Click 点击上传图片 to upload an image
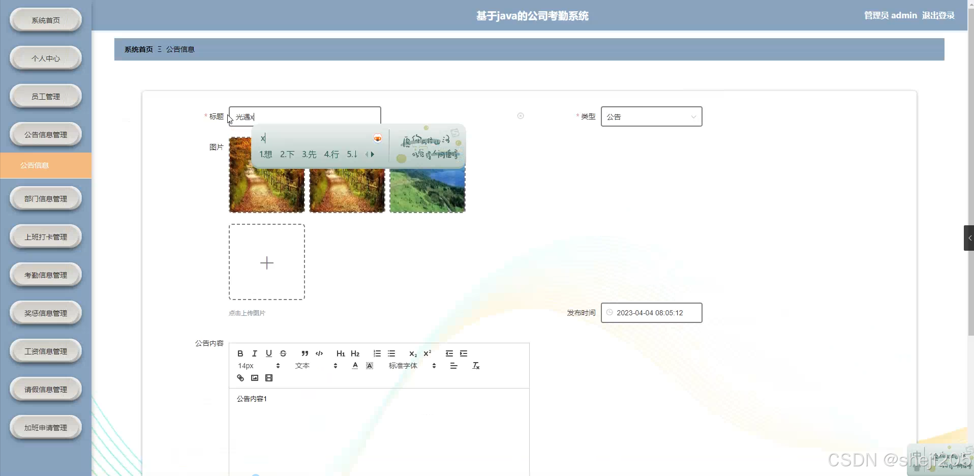The image size is (974, 476). click(247, 313)
